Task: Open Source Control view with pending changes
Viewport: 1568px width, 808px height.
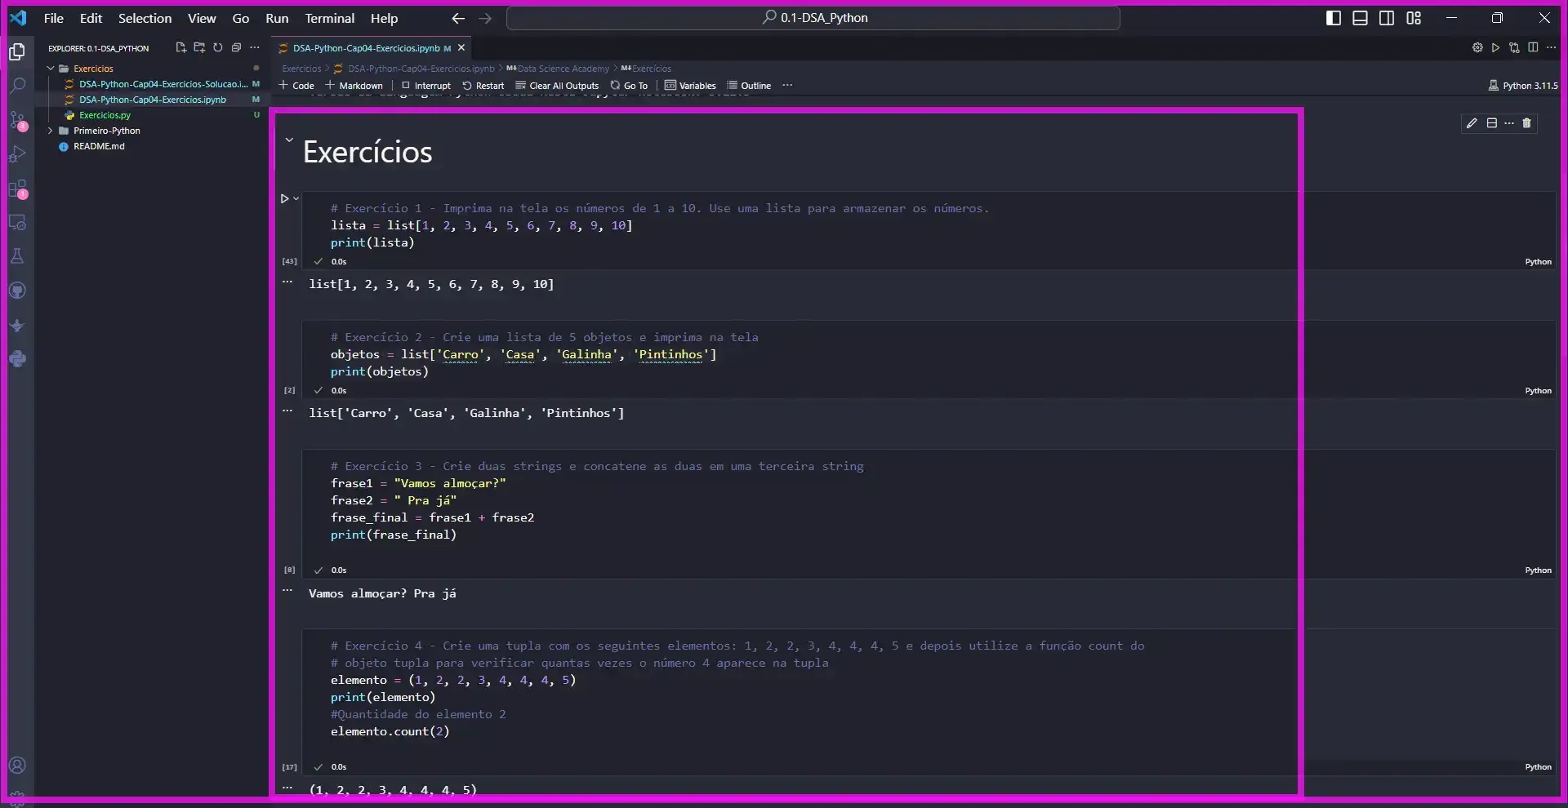Action: (x=17, y=121)
